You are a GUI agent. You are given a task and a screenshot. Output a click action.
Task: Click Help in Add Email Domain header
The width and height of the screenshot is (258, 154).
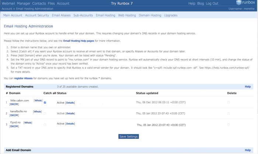tap(248, 150)
